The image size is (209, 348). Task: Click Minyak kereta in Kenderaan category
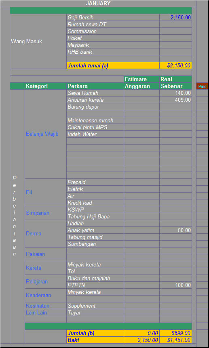(x=95, y=292)
